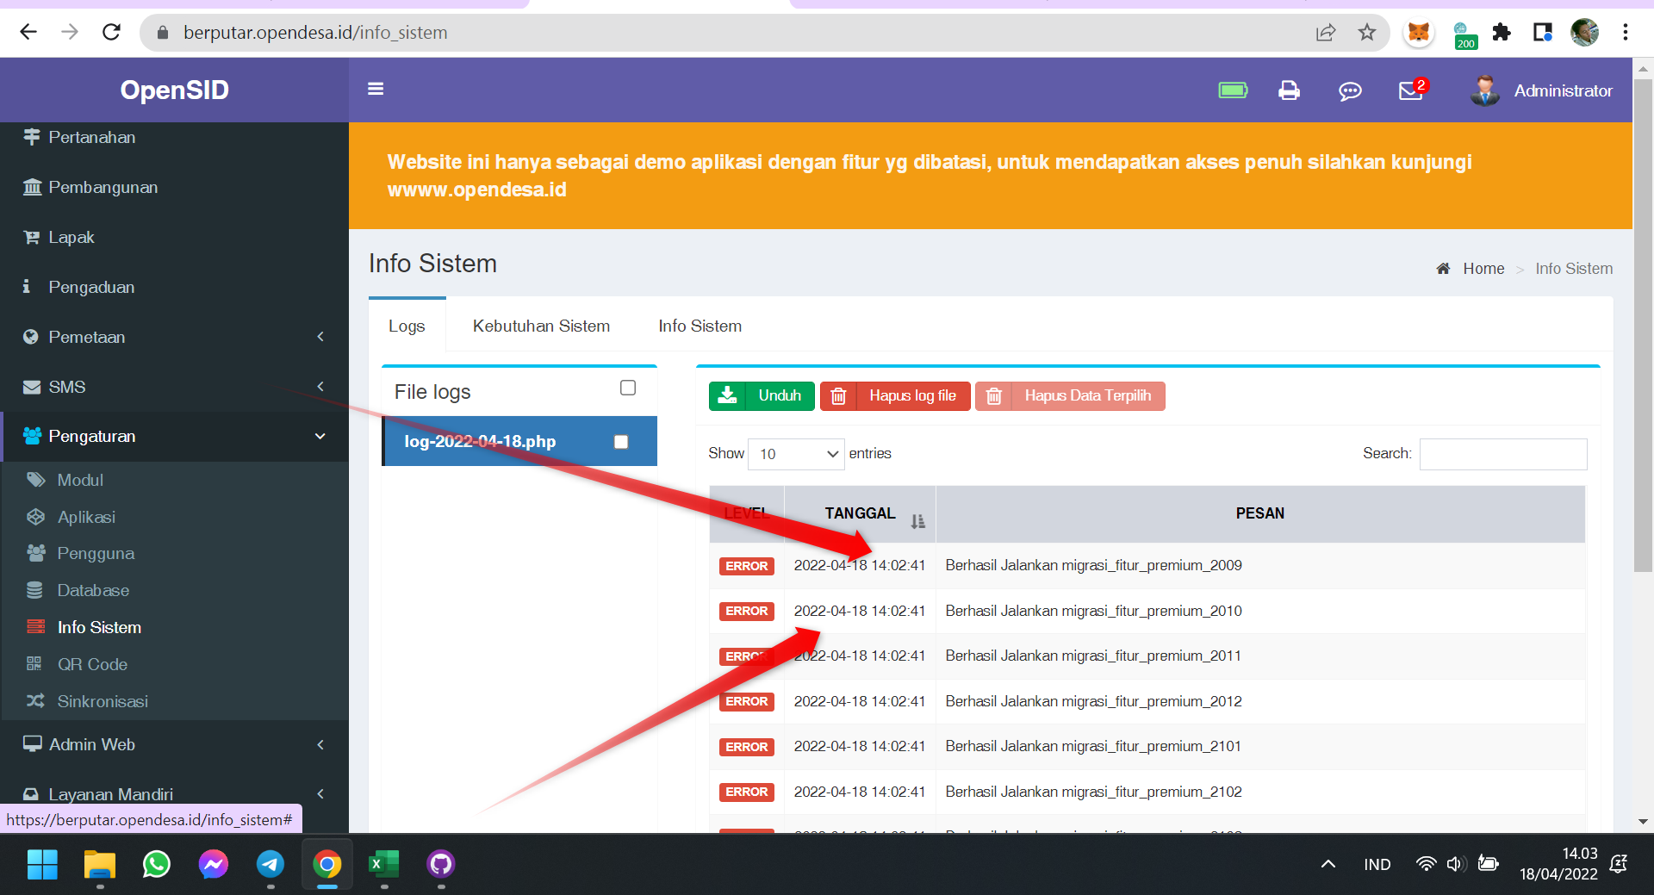Click the green Unduh button
The image size is (1654, 895).
(762, 396)
